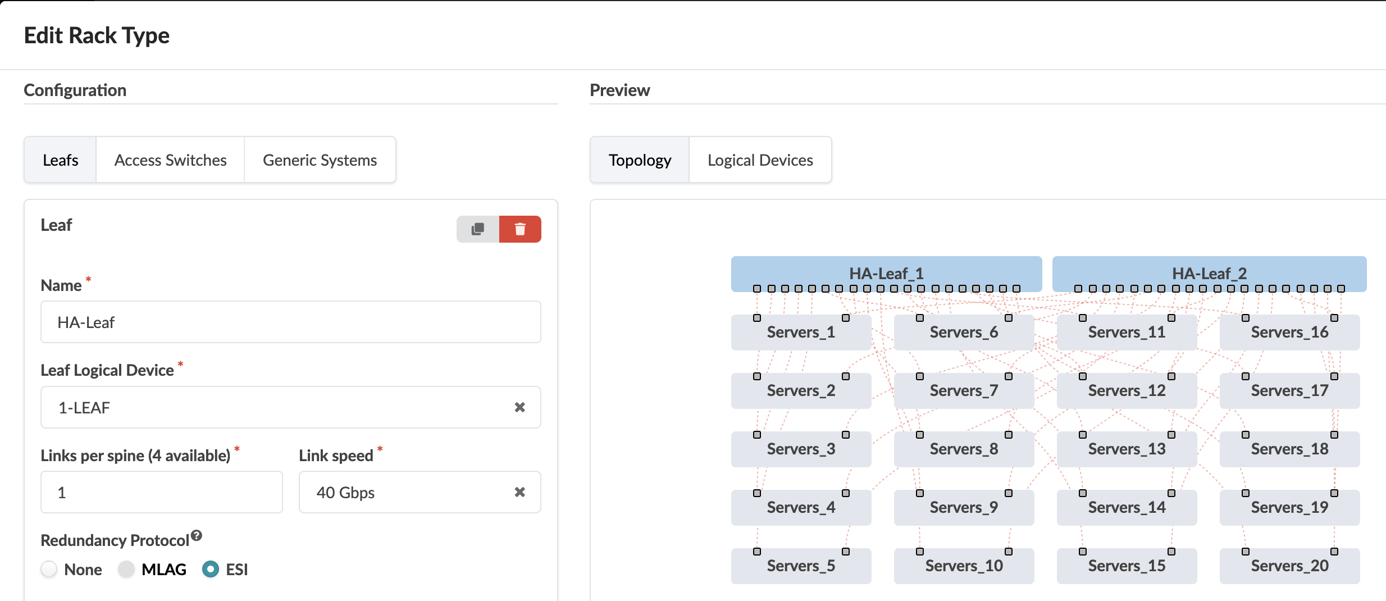The width and height of the screenshot is (1386, 601).
Task: Click the Servers_6 node in preview
Action: coord(964,333)
